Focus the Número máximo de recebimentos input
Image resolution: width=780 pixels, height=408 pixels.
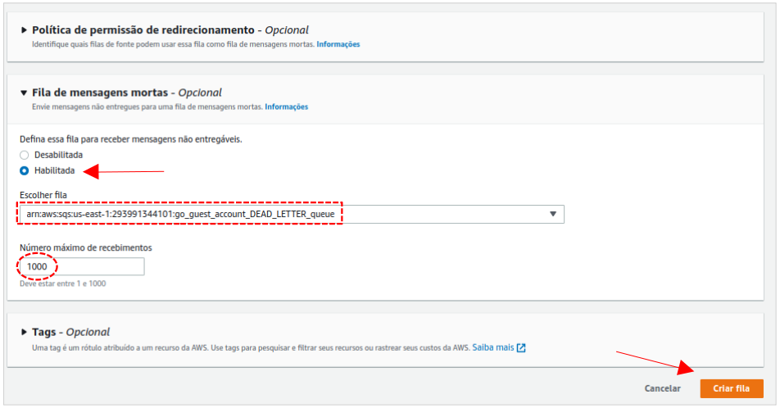point(82,267)
